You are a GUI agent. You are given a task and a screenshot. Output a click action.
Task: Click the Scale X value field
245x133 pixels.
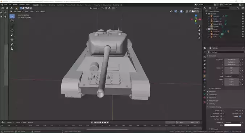pos(231,79)
